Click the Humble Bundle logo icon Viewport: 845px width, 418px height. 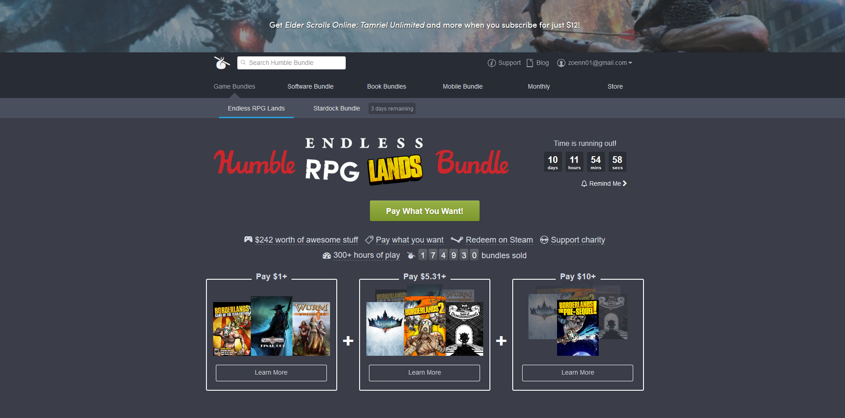click(x=222, y=63)
